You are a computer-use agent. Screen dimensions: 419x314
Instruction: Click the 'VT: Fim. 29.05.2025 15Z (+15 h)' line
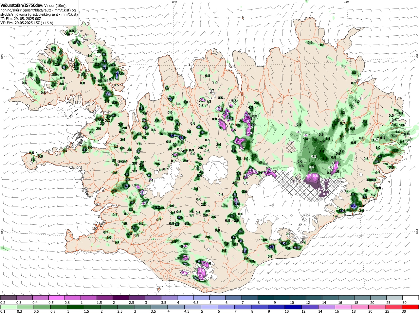27,23
